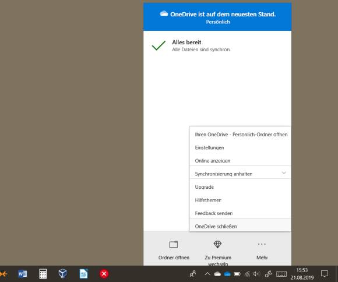Launch the Calculator taskbar icon

point(43,274)
